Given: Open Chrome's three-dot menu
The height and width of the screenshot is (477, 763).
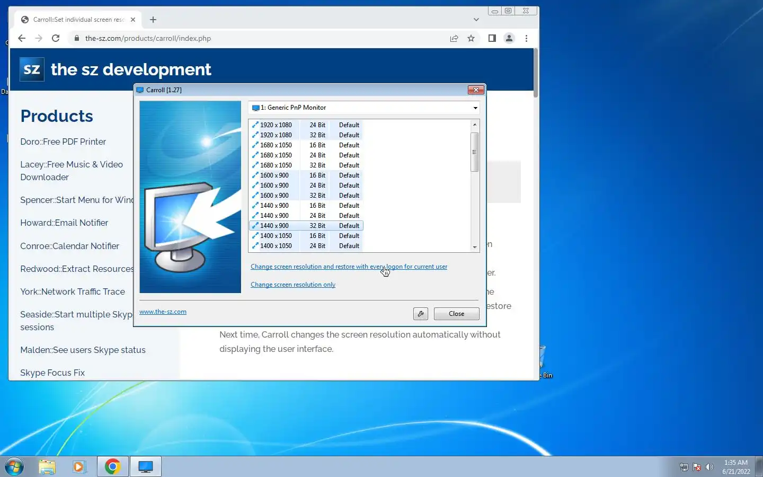Looking at the screenshot, I should tap(526, 38).
